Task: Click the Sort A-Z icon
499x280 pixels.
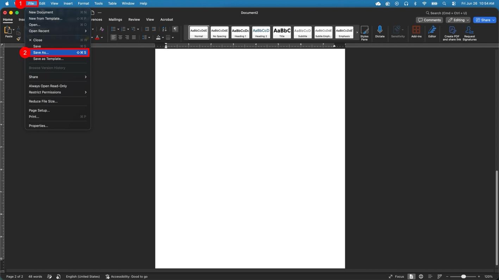Action: coord(164,29)
